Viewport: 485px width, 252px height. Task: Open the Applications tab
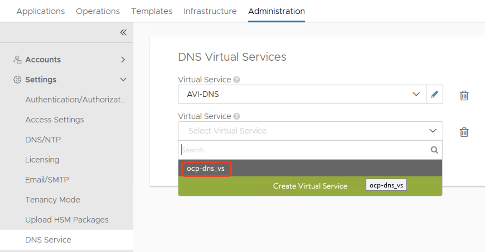[x=41, y=11]
